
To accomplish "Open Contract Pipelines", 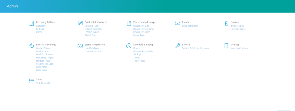I will pyautogui.click(x=94, y=51).
